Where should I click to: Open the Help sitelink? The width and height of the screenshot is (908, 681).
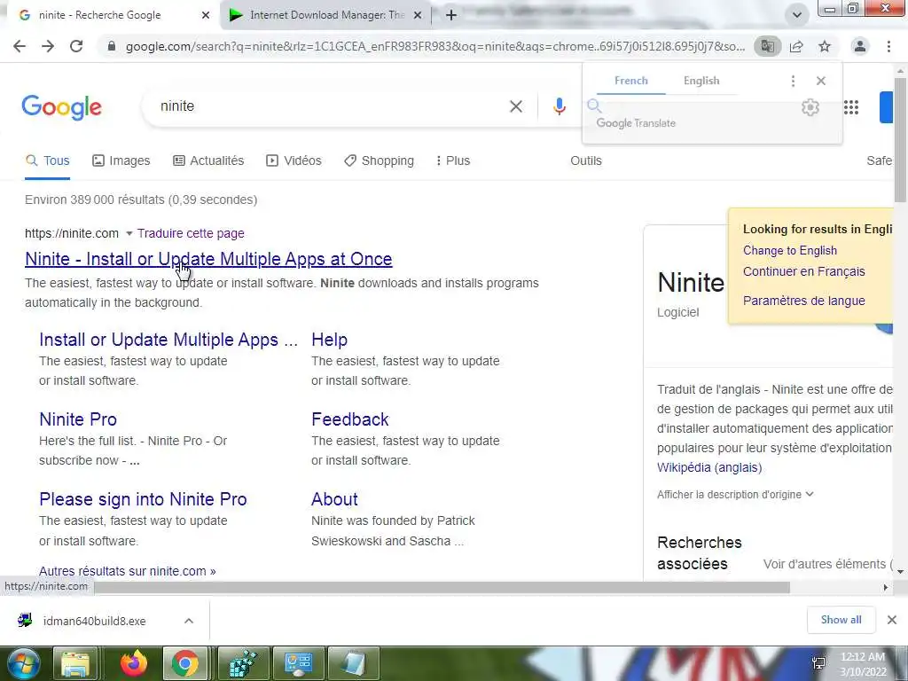[x=329, y=340]
